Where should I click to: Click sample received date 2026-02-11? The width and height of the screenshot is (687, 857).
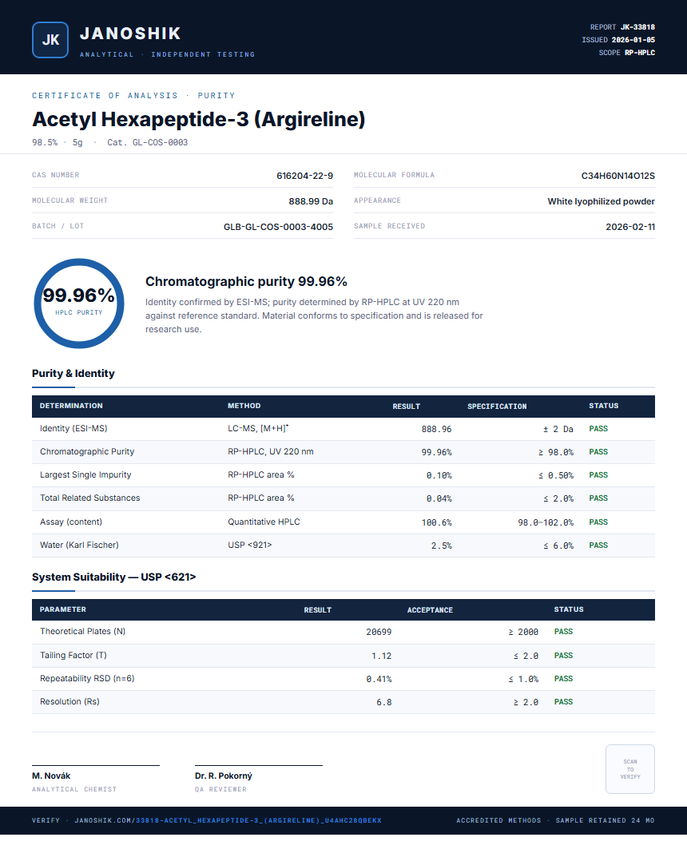(x=629, y=227)
